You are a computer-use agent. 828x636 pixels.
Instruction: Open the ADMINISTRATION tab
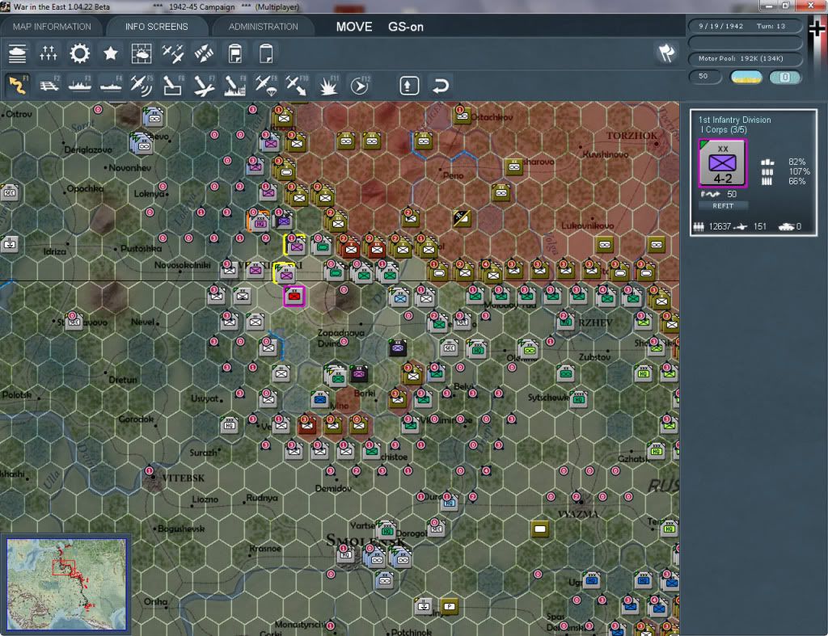coord(263,27)
